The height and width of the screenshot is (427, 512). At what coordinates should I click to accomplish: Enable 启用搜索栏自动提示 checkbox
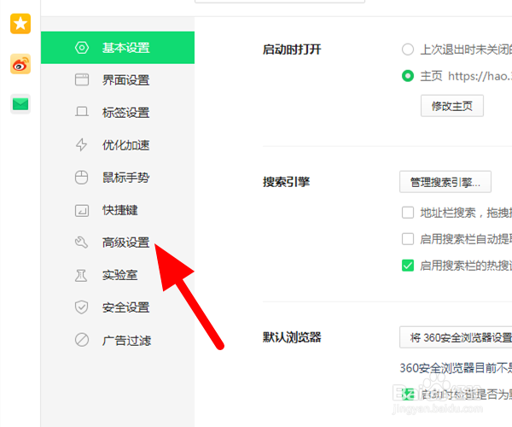point(408,239)
